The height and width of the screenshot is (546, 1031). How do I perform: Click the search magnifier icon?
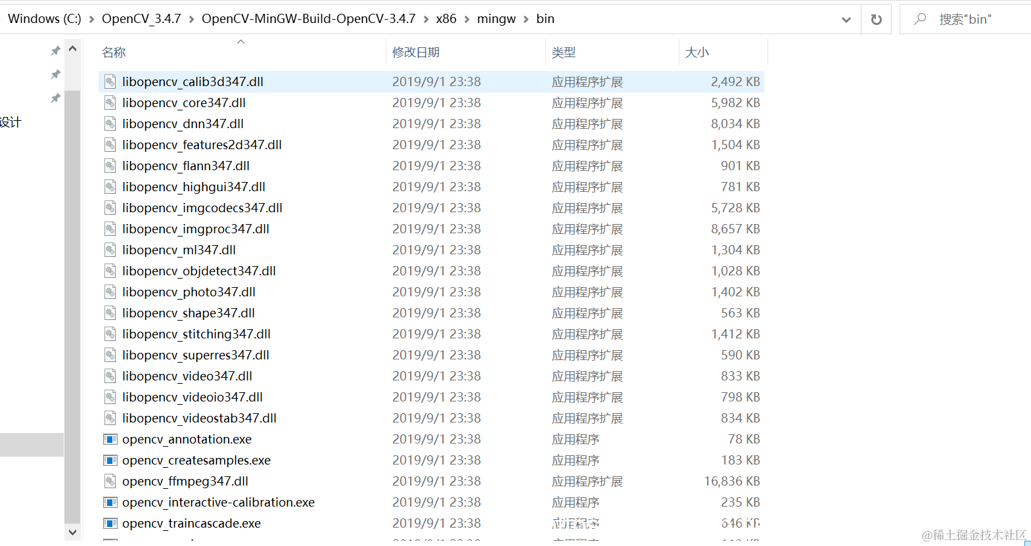click(920, 19)
